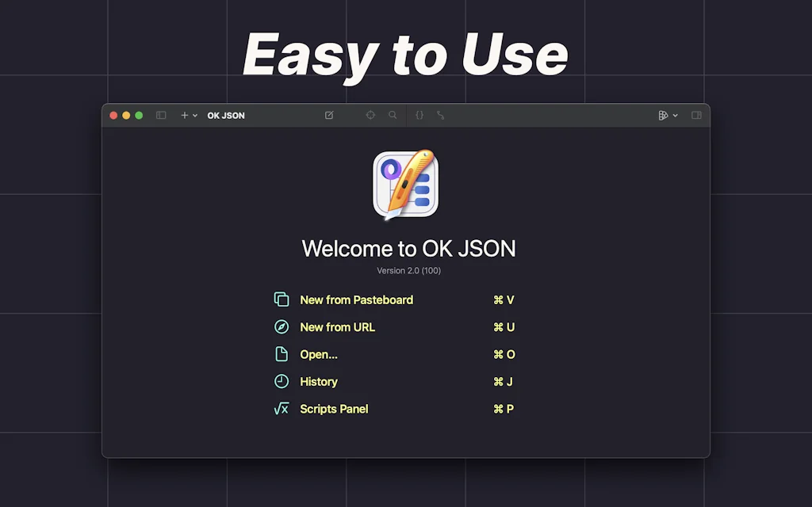812x507 pixels.
Task: Click the JSON path tool icon
Action: click(x=441, y=115)
